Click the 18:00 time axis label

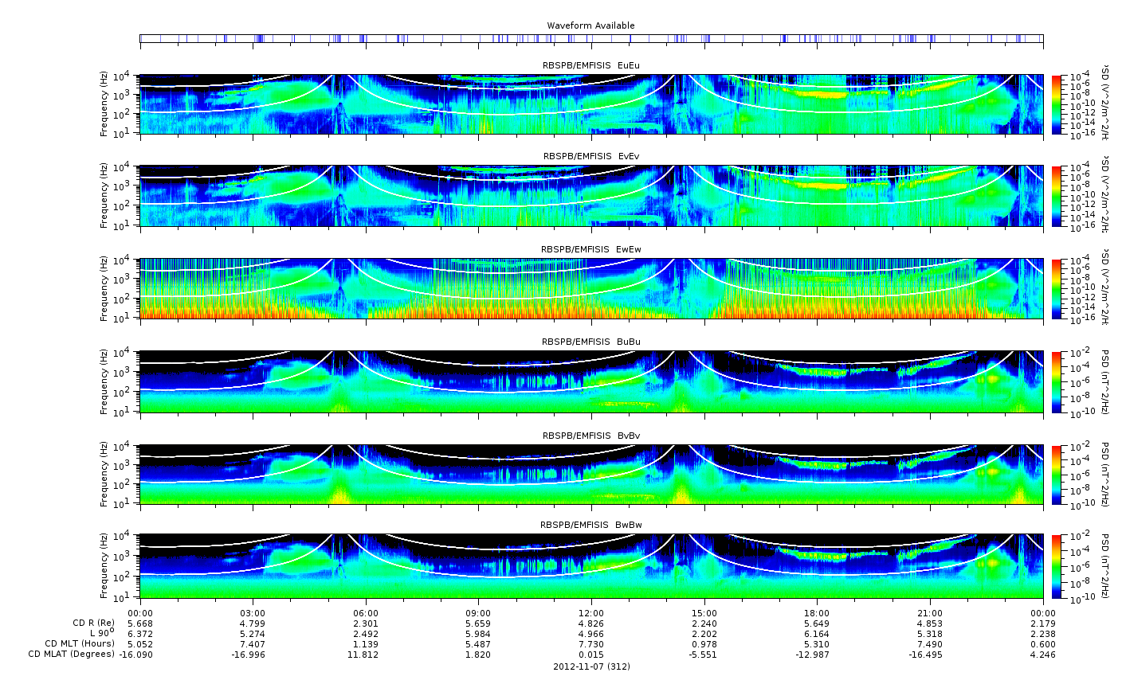817,613
